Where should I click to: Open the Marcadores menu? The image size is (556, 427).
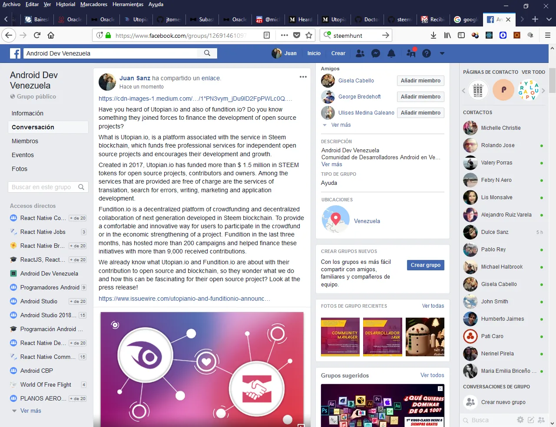tap(94, 4)
